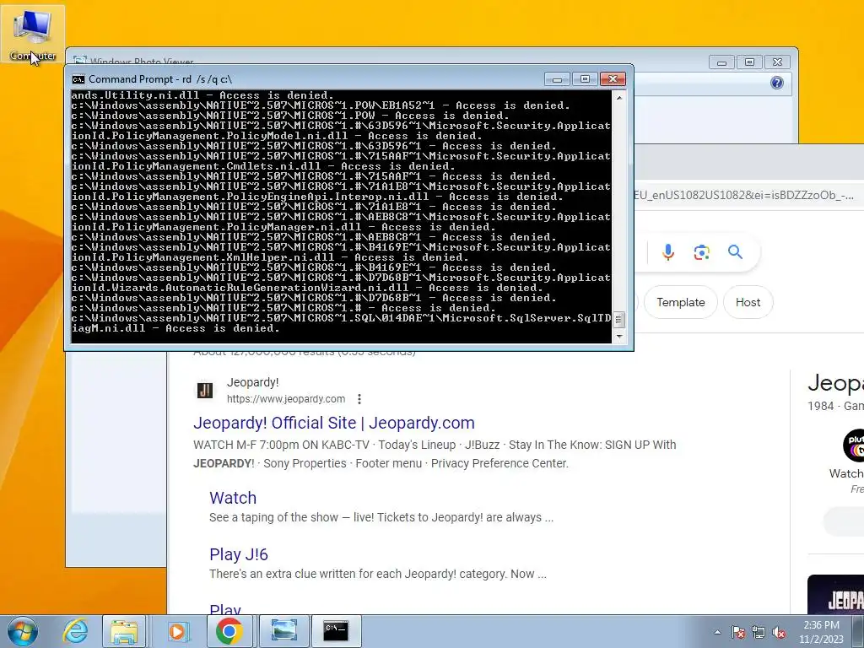
Task: Open the Watch sitelink
Action: click(x=233, y=498)
